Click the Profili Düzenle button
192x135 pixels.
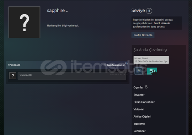click(x=143, y=35)
